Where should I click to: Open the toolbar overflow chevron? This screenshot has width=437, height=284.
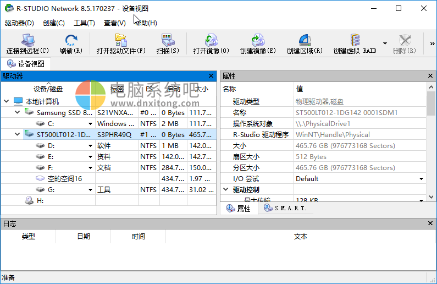point(432,43)
